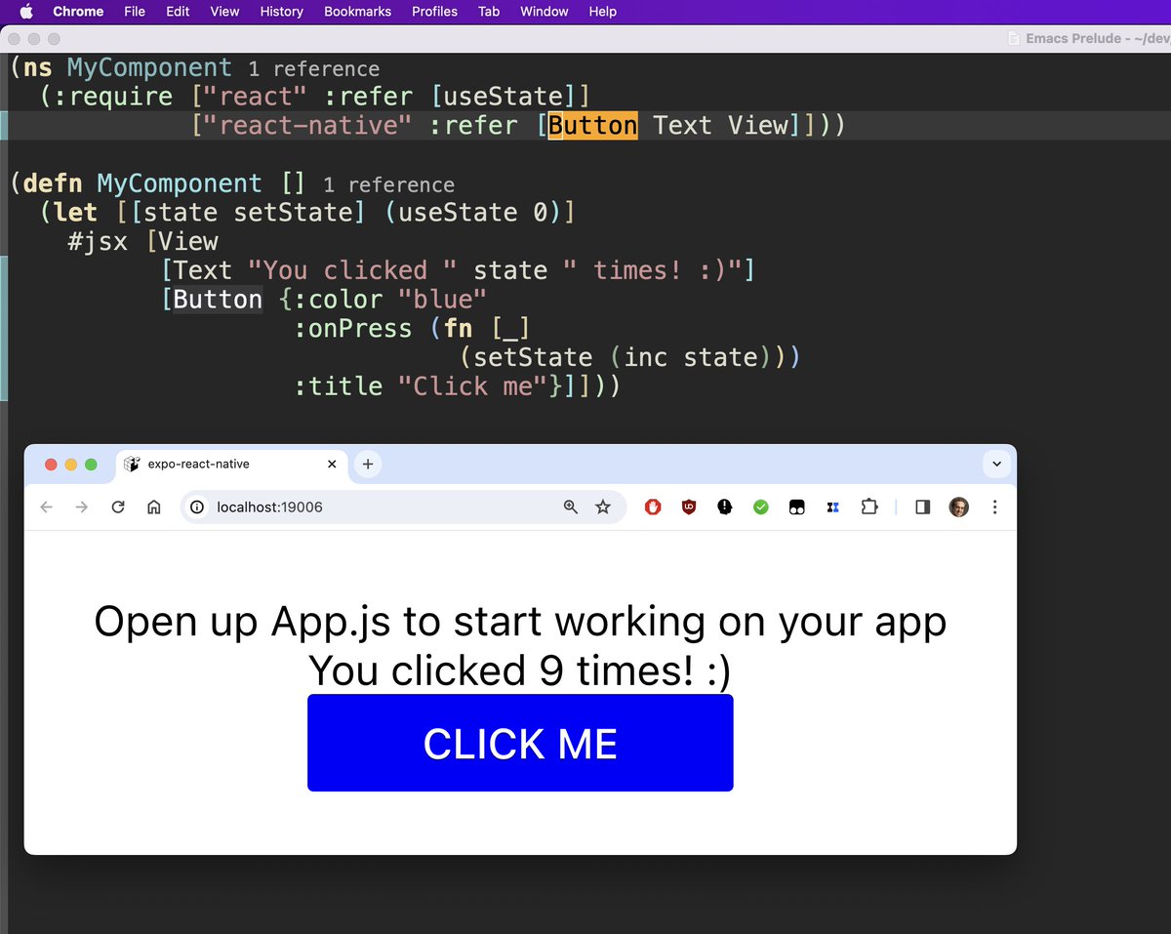This screenshot has width=1171, height=934.
Task: Click the "react-native" string in Emacs
Action: point(307,125)
